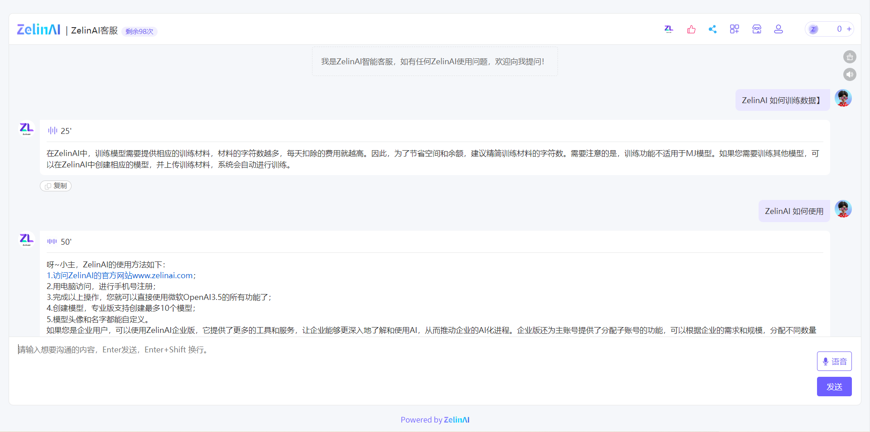This screenshot has width=870, height=432.
Task: Clear the conversation with the broom icon
Action: point(850,57)
